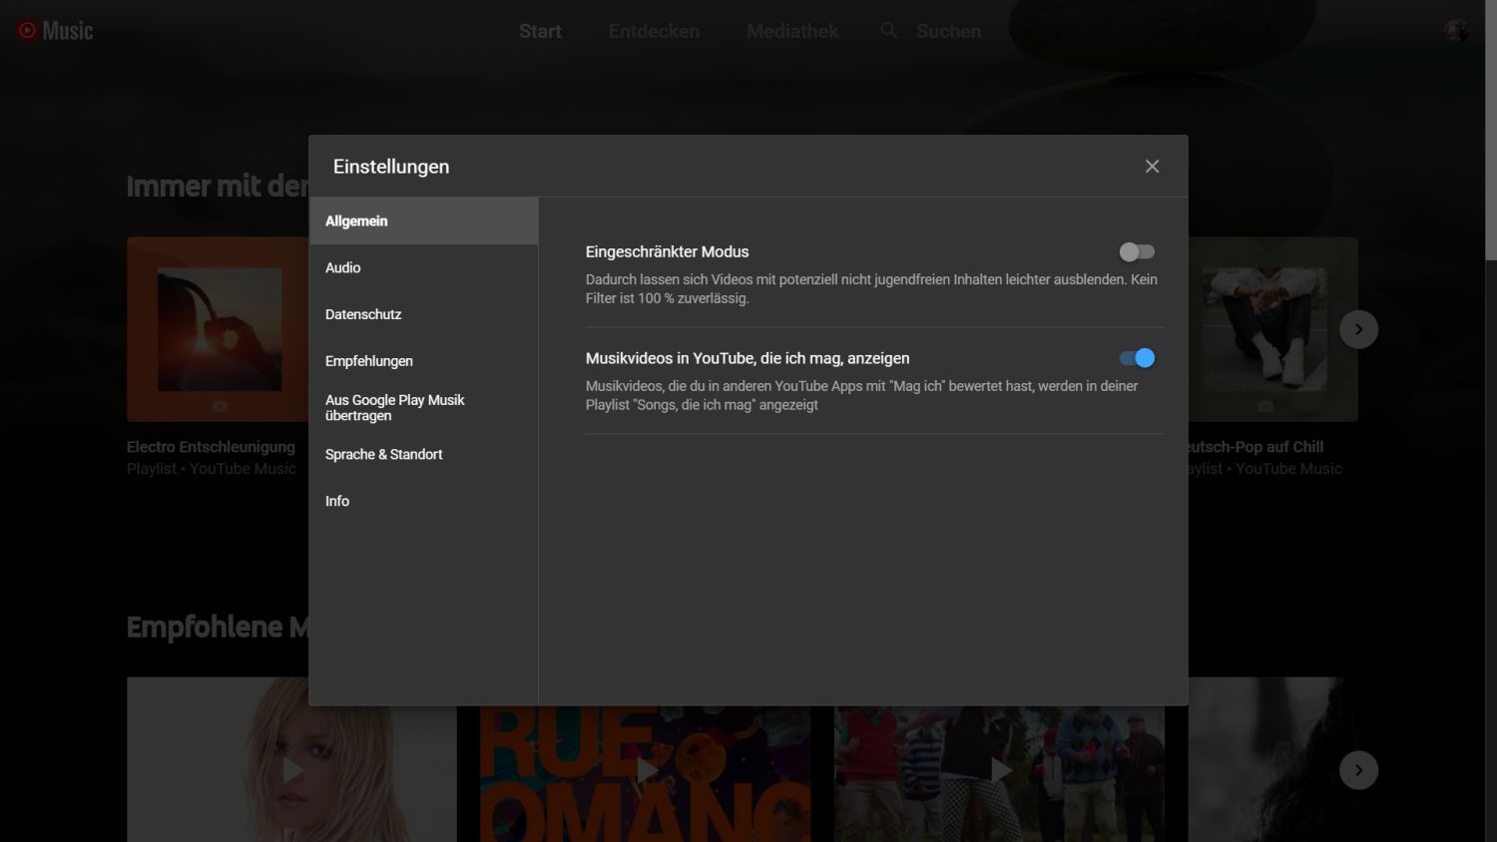Viewport: 1497px width, 842px height.
Task: Enable the Eingeschränkter Modus toggle
Action: pos(1137,252)
